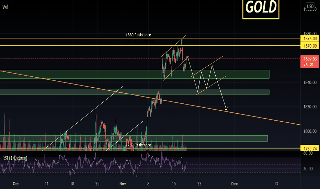320x189 pixels.
Task: Click the 13 date on time axis
Action: pos(276,184)
